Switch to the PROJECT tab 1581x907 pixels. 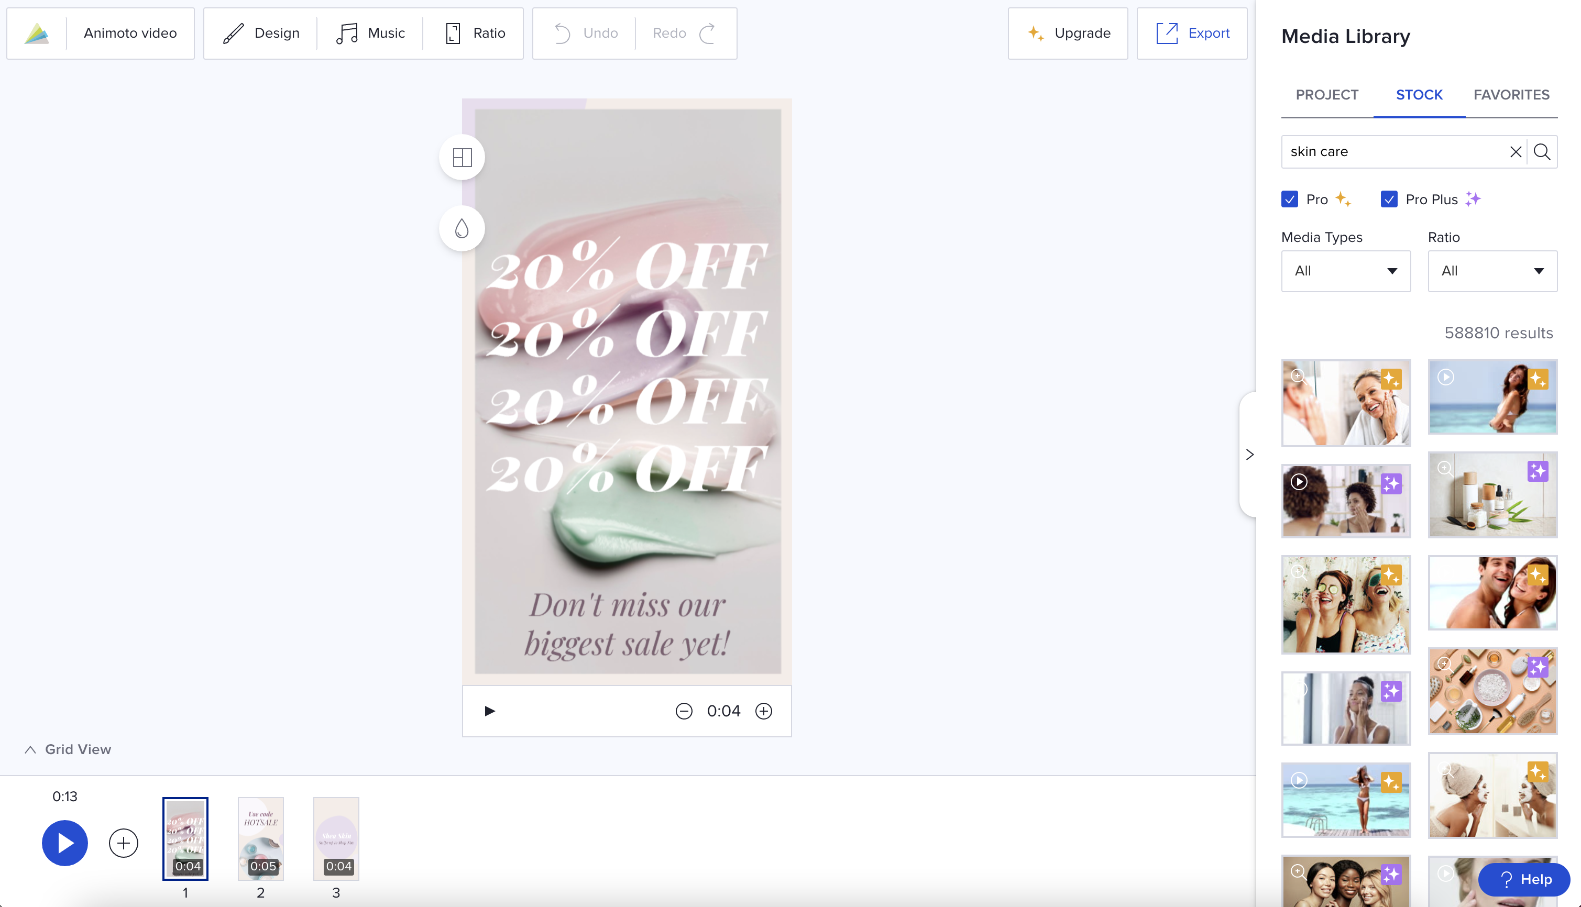click(x=1327, y=94)
